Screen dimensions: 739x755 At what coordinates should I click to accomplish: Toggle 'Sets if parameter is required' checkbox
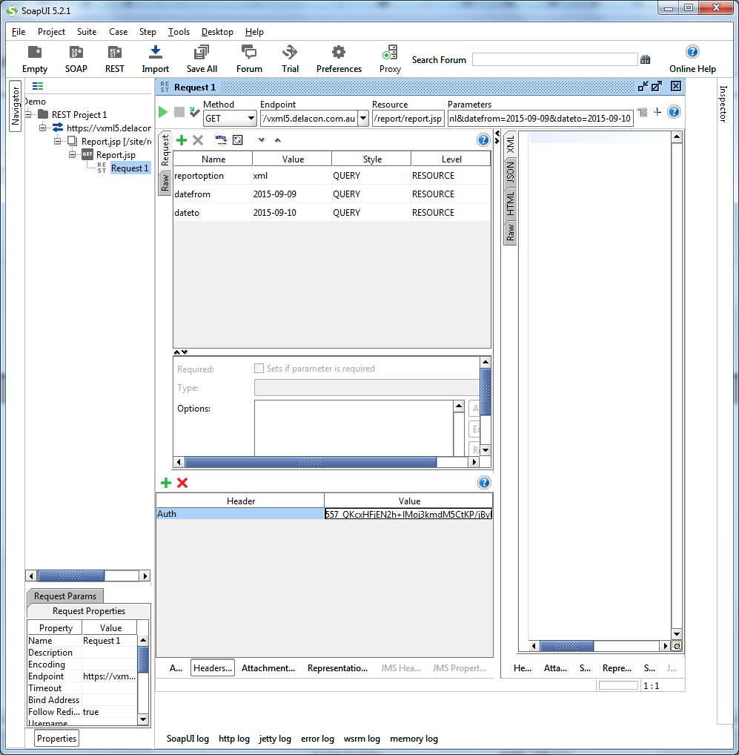click(x=259, y=369)
